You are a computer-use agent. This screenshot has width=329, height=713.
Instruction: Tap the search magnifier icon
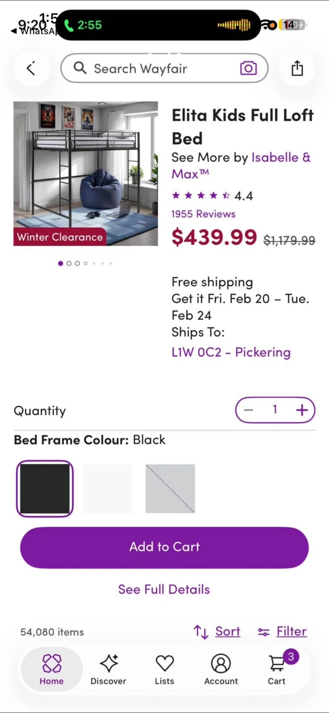point(80,68)
